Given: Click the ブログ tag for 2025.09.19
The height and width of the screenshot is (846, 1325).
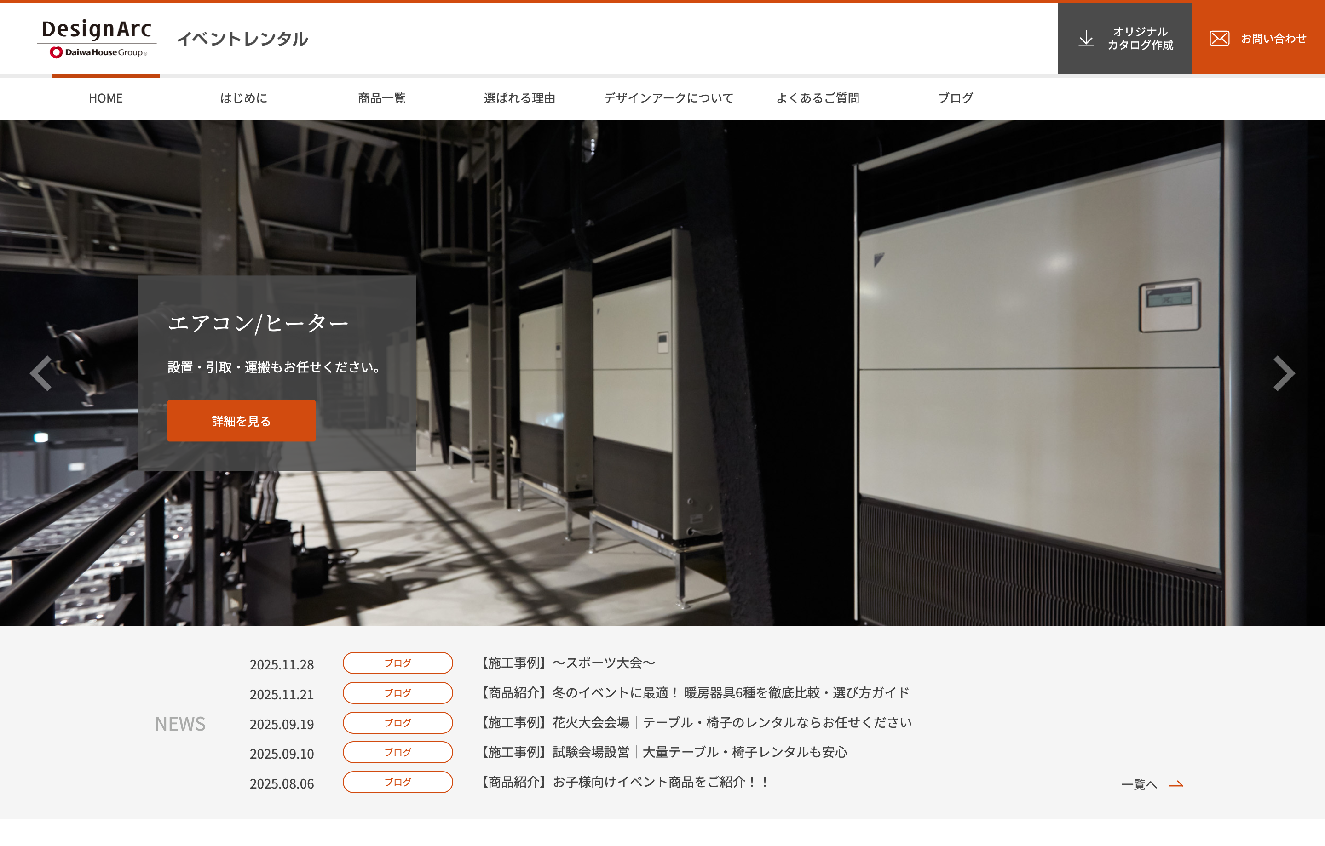Looking at the screenshot, I should click(397, 723).
